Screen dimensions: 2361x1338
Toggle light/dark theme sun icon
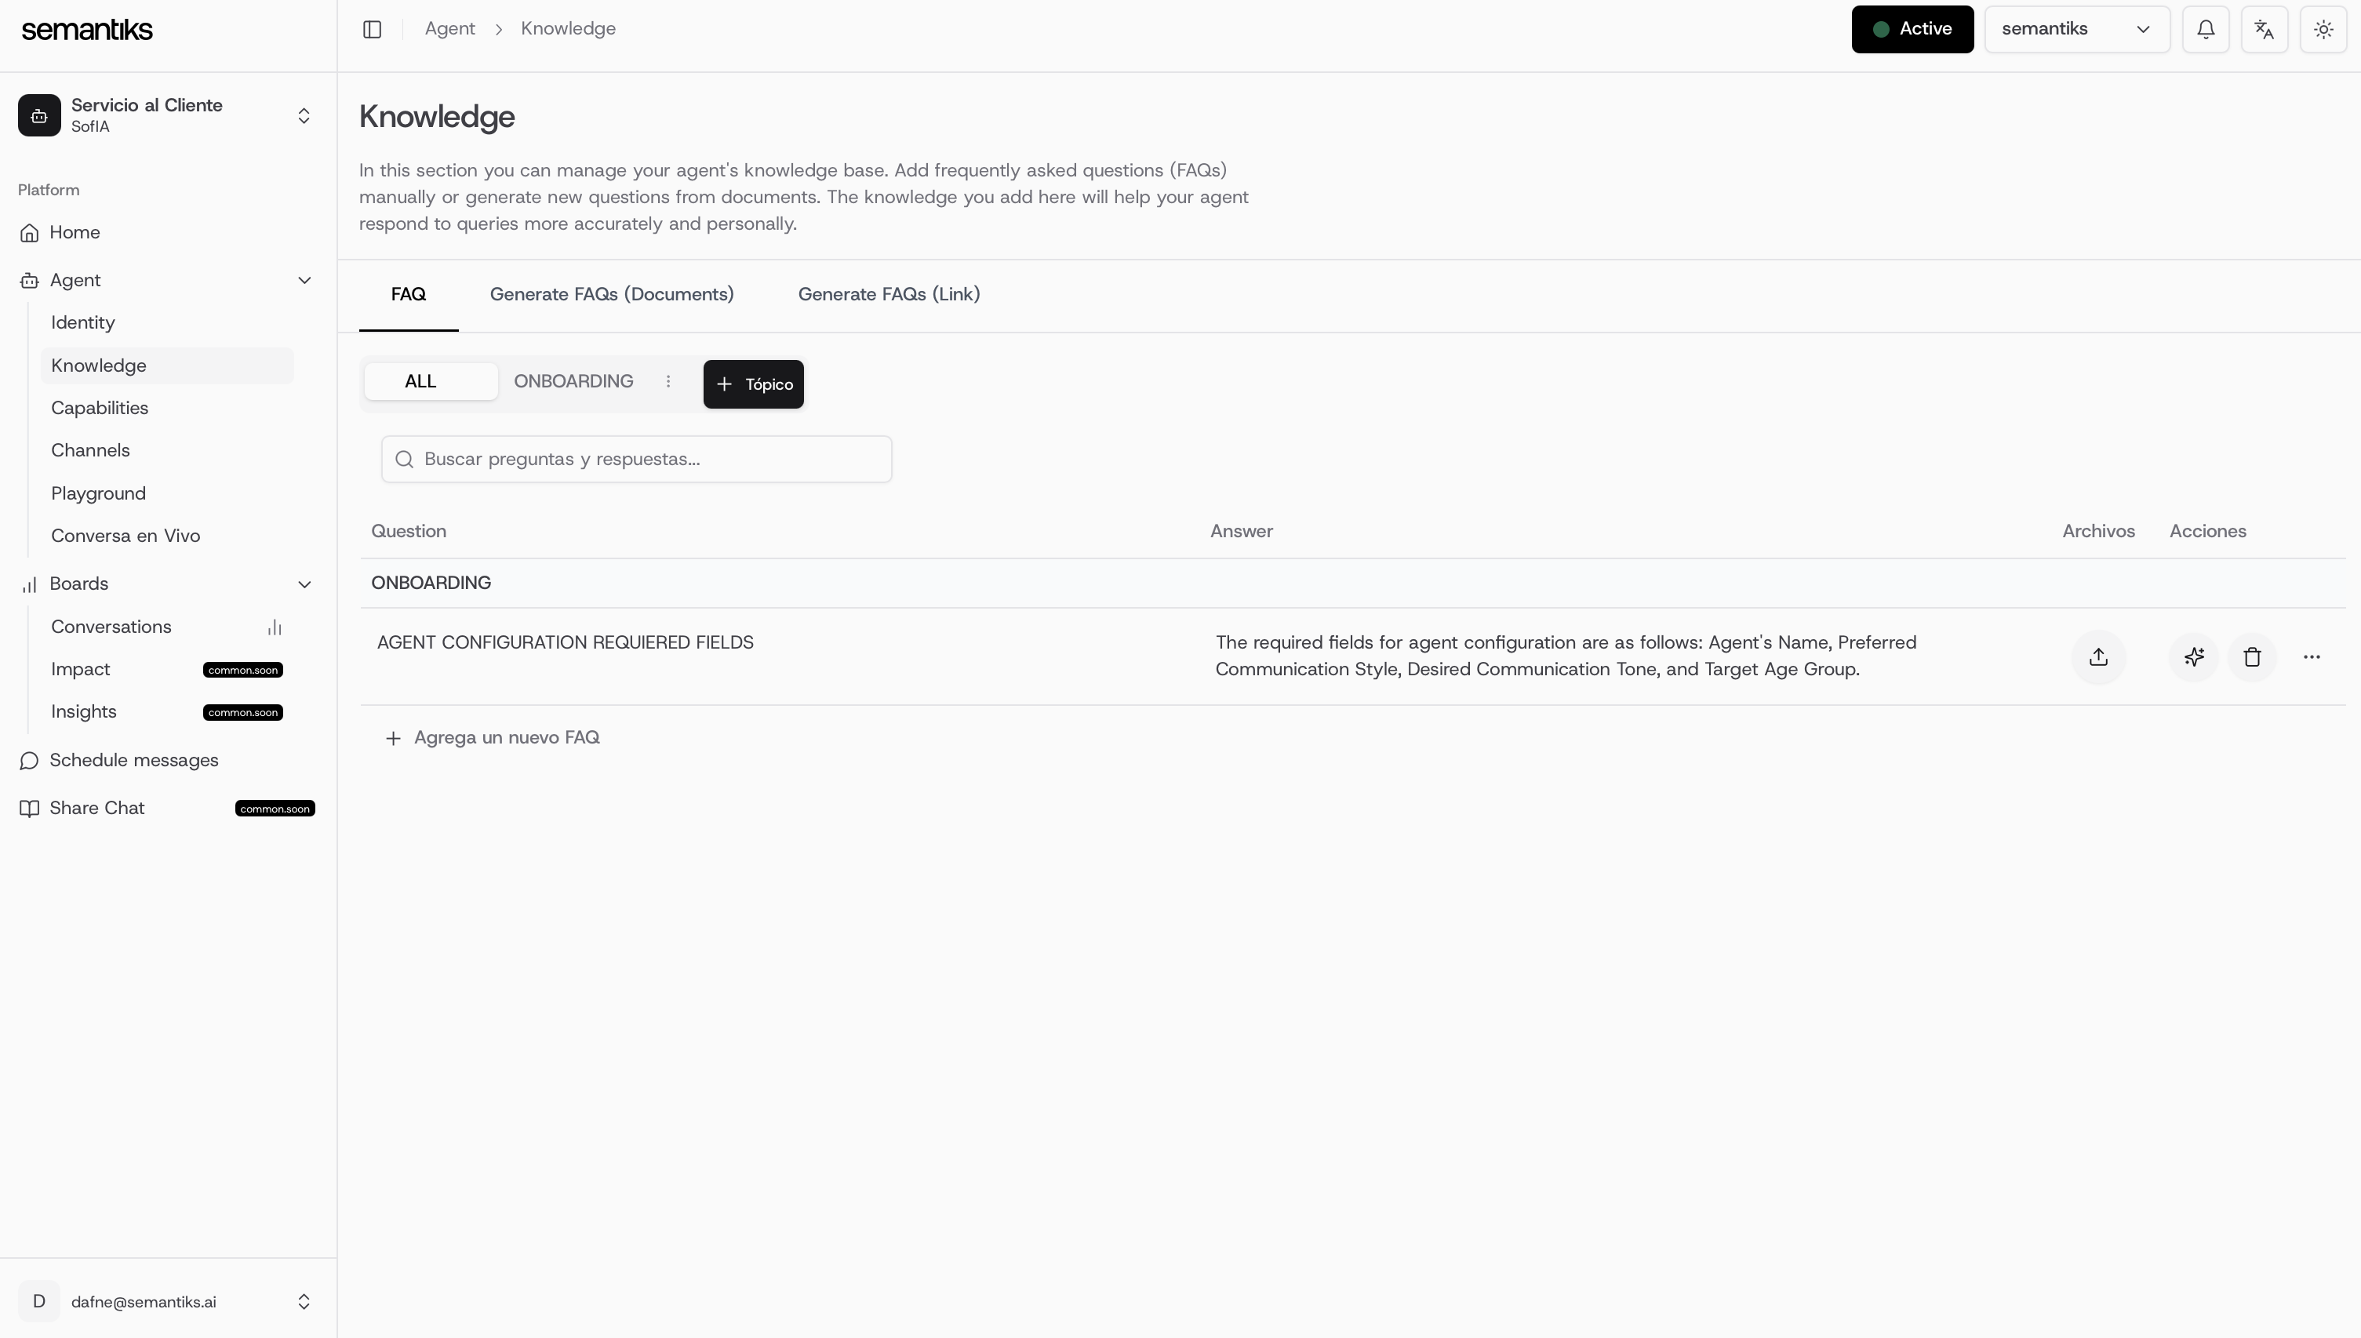2323,29
